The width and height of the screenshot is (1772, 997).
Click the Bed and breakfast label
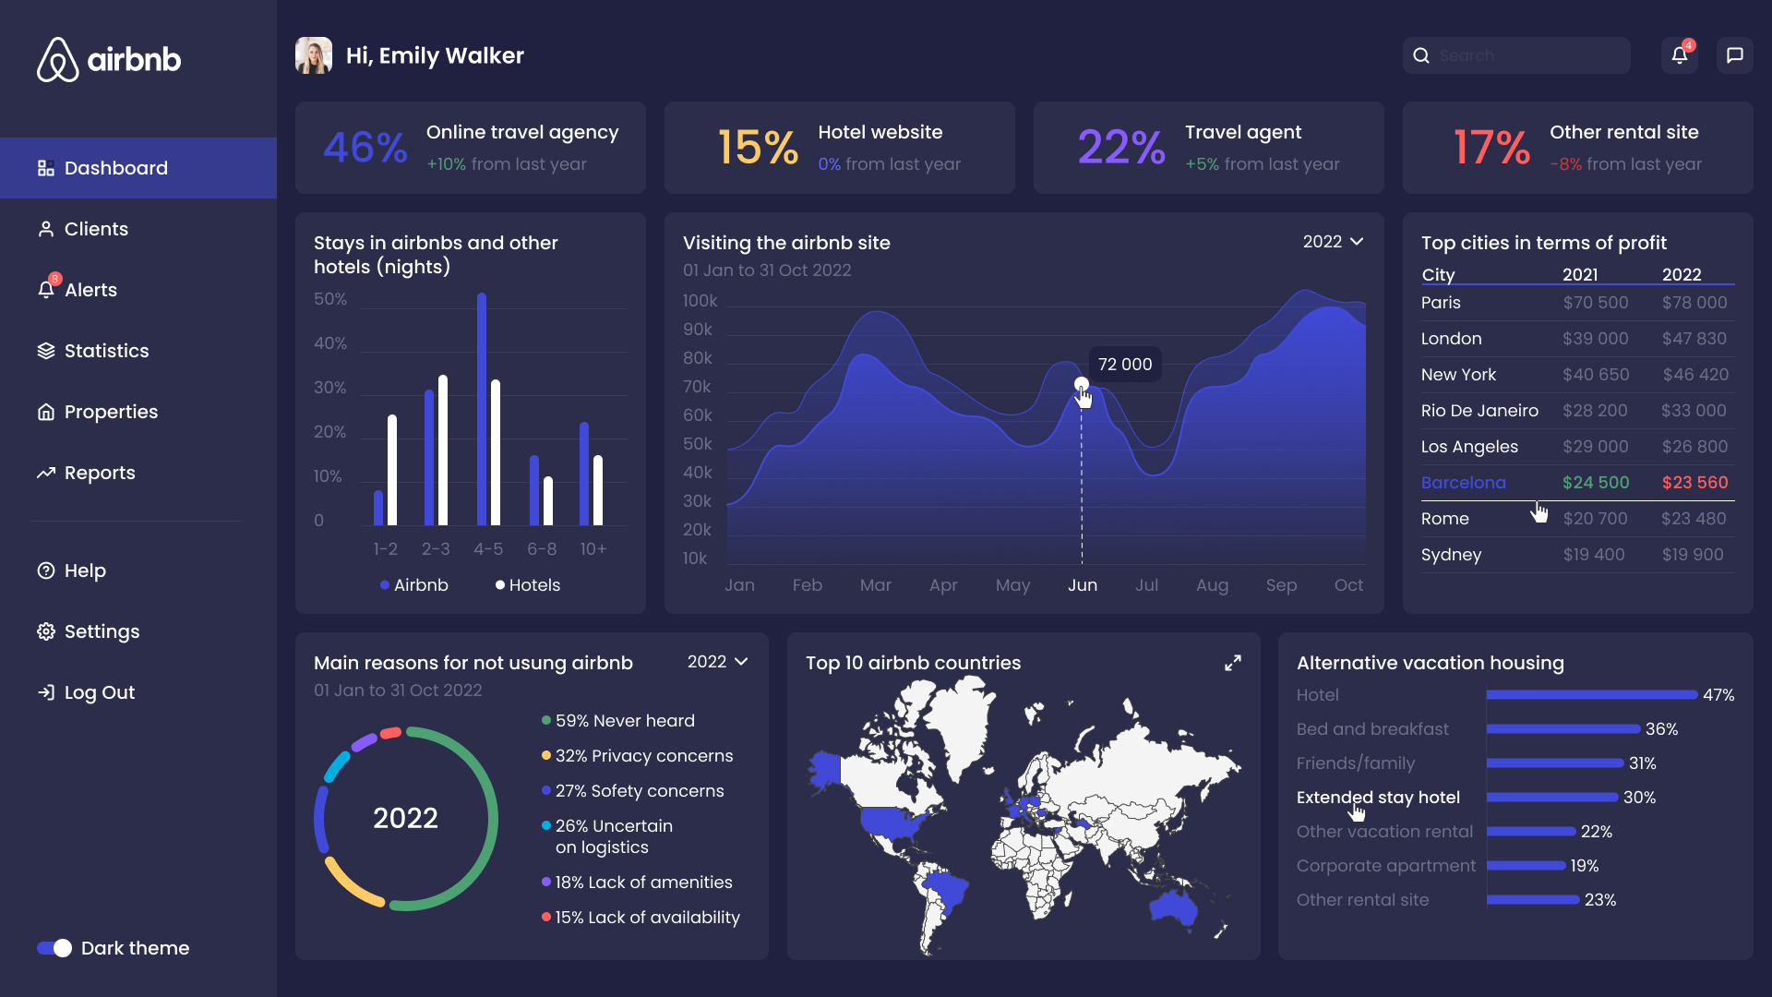click(x=1372, y=729)
